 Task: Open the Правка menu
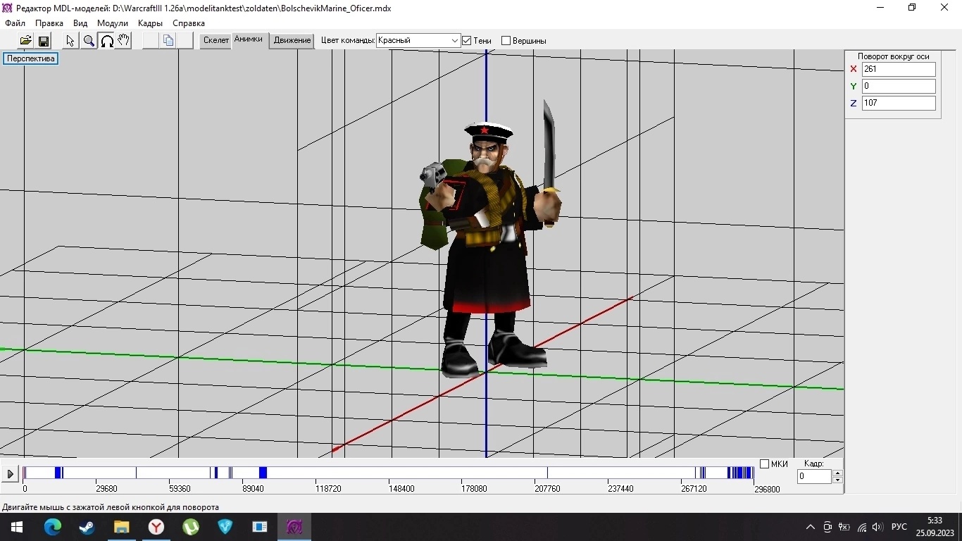[x=49, y=23]
